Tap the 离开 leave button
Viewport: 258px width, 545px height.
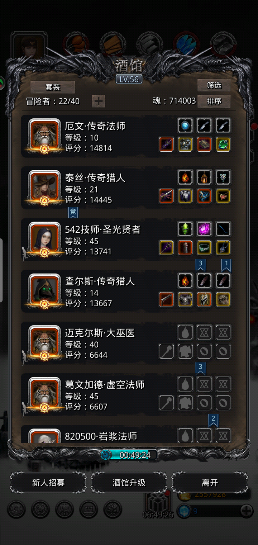click(210, 483)
